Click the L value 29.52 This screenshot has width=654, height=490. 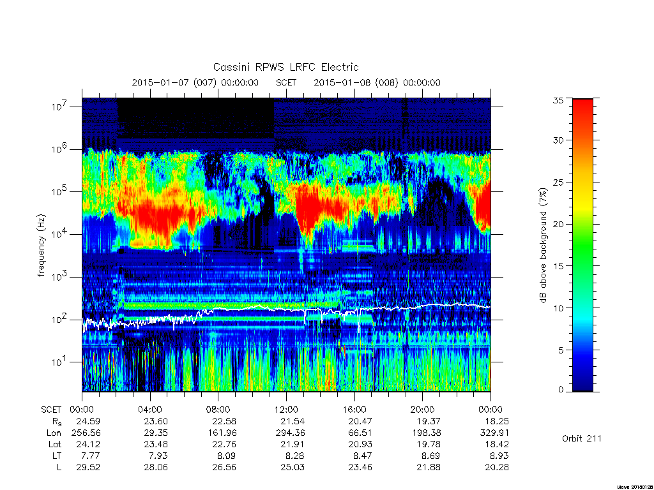click(88, 468)
